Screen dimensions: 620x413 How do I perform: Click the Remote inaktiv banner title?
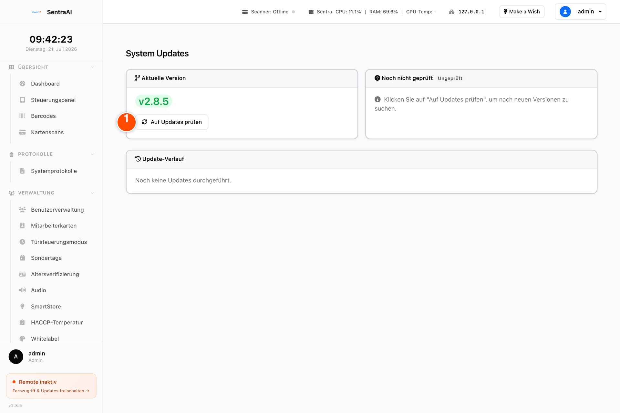pos(38,382)
